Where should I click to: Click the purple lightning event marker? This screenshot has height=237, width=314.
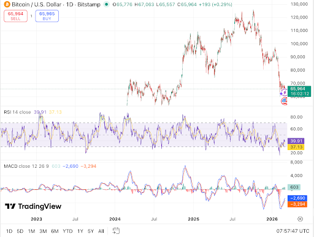coord(284,92)
